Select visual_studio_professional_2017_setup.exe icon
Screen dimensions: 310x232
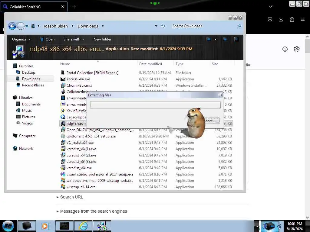[x=63, y=174]
